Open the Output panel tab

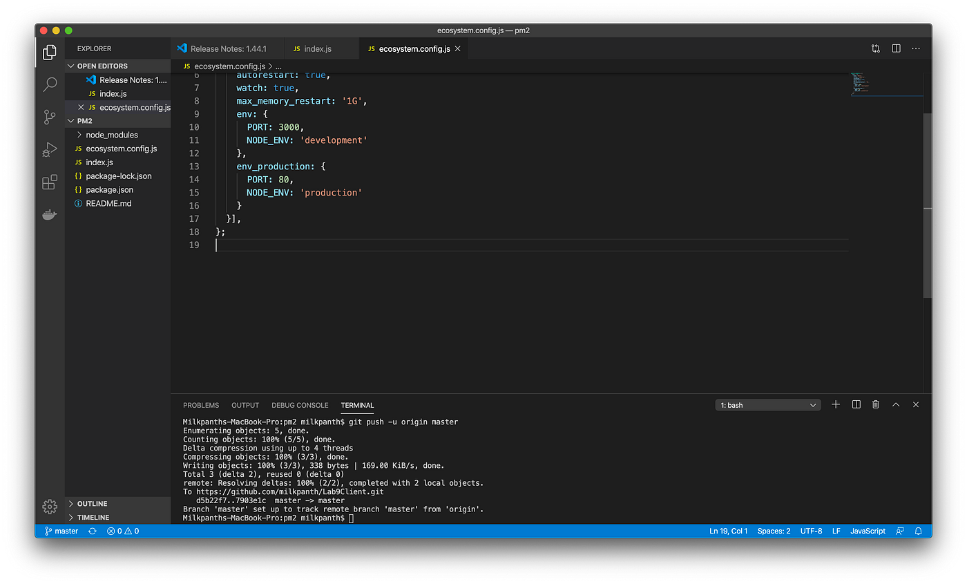tap(245, 405)
